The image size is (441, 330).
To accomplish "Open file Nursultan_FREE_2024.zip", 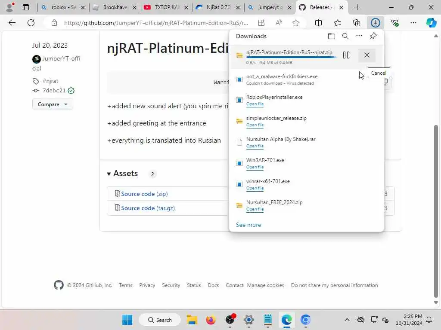I will [255, 209].
